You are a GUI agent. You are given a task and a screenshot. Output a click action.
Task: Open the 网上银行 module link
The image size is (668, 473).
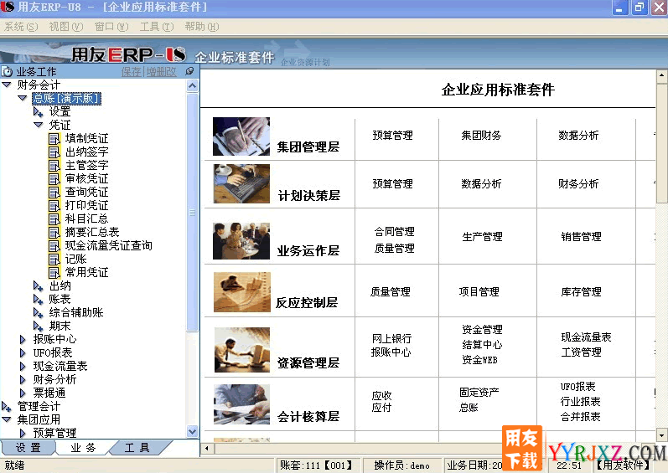click(x=391, y=338)
